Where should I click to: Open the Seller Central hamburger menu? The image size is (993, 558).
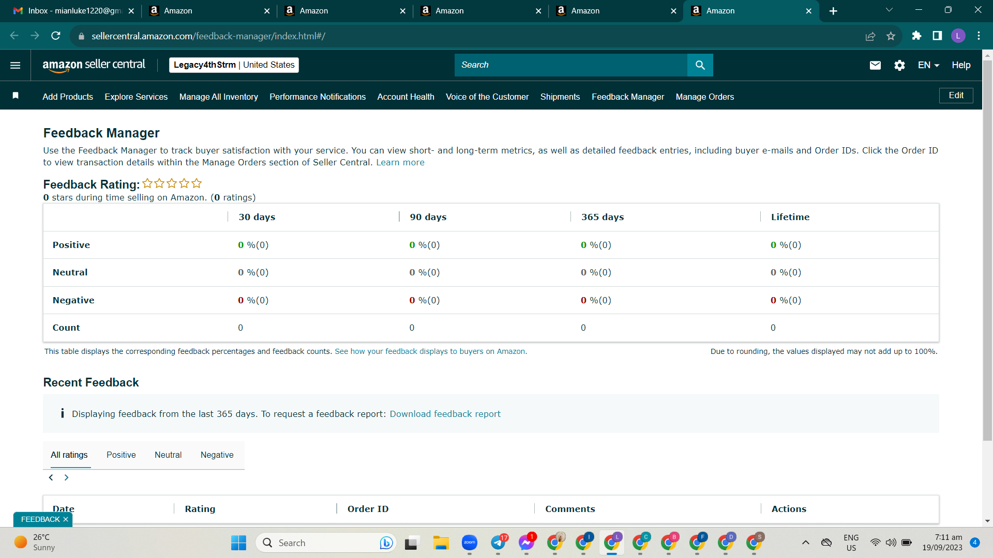(x=15, y=65)
